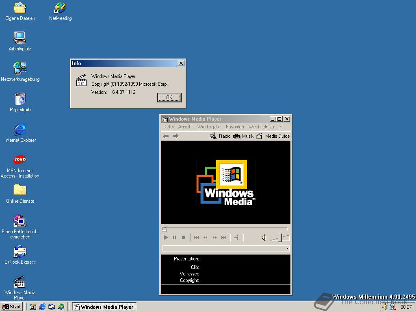Select Einen Fehlerbericht einreichen desktop icon
This screenshot has height=312, width=416.
[20, 227]
